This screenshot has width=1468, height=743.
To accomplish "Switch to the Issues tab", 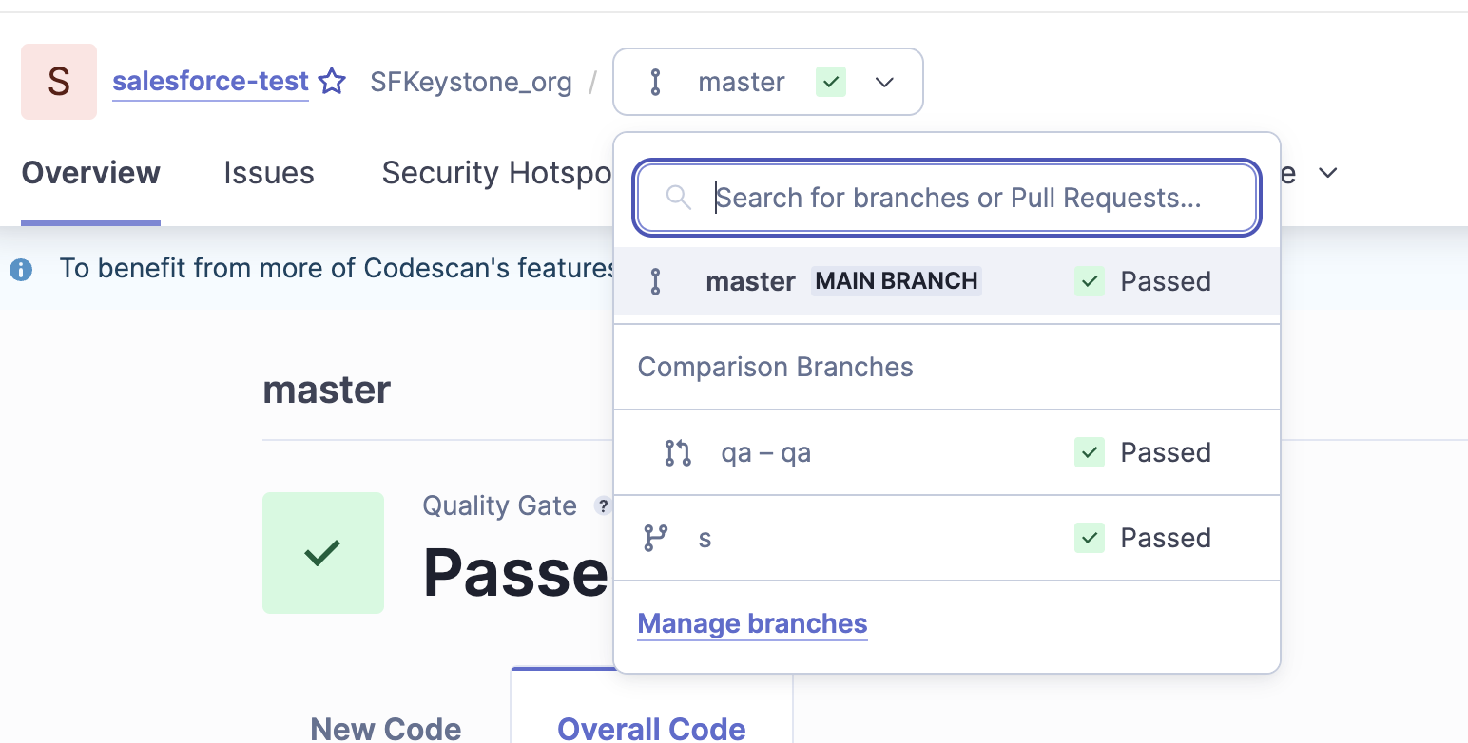I will coord(269,173).
